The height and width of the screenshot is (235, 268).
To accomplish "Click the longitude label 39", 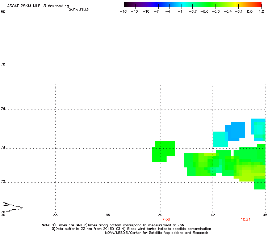I will pyautogui.click(x=160, y=215).
